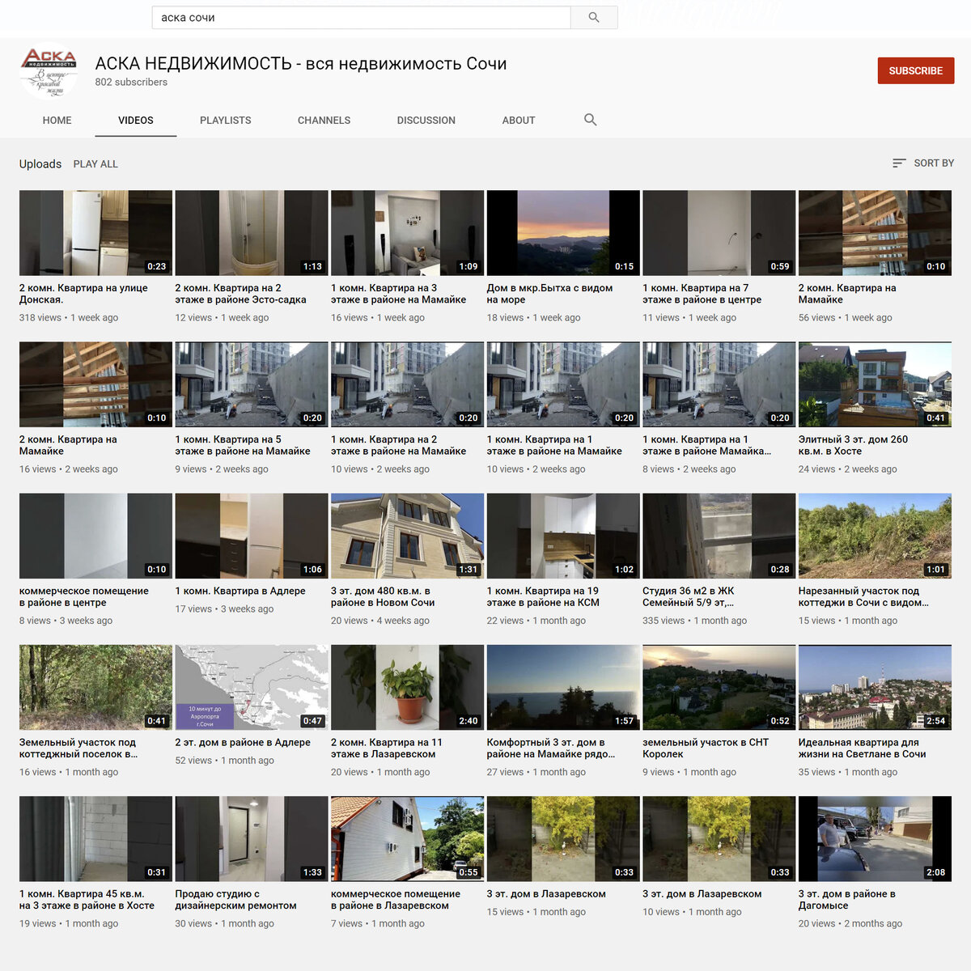
Task: Open title '1 комн. Квартира в Адлере'
Action: [240, 591]
